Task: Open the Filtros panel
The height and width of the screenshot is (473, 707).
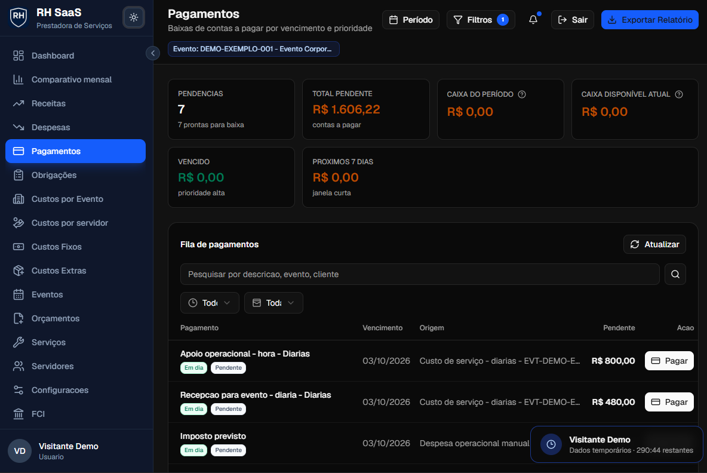Action: click(481, 20)
